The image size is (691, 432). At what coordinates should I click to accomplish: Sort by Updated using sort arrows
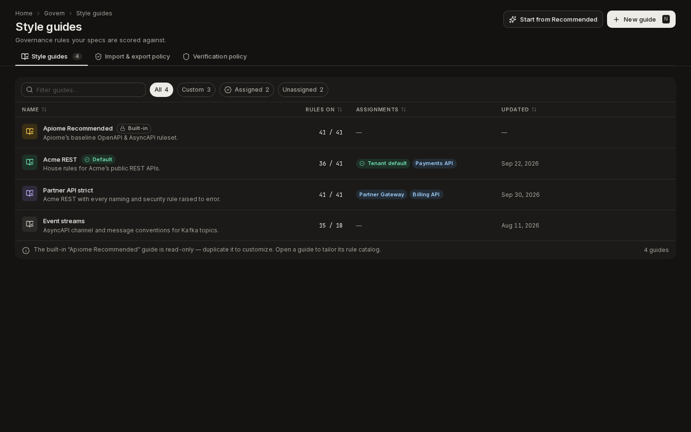(x=534, y=109)
